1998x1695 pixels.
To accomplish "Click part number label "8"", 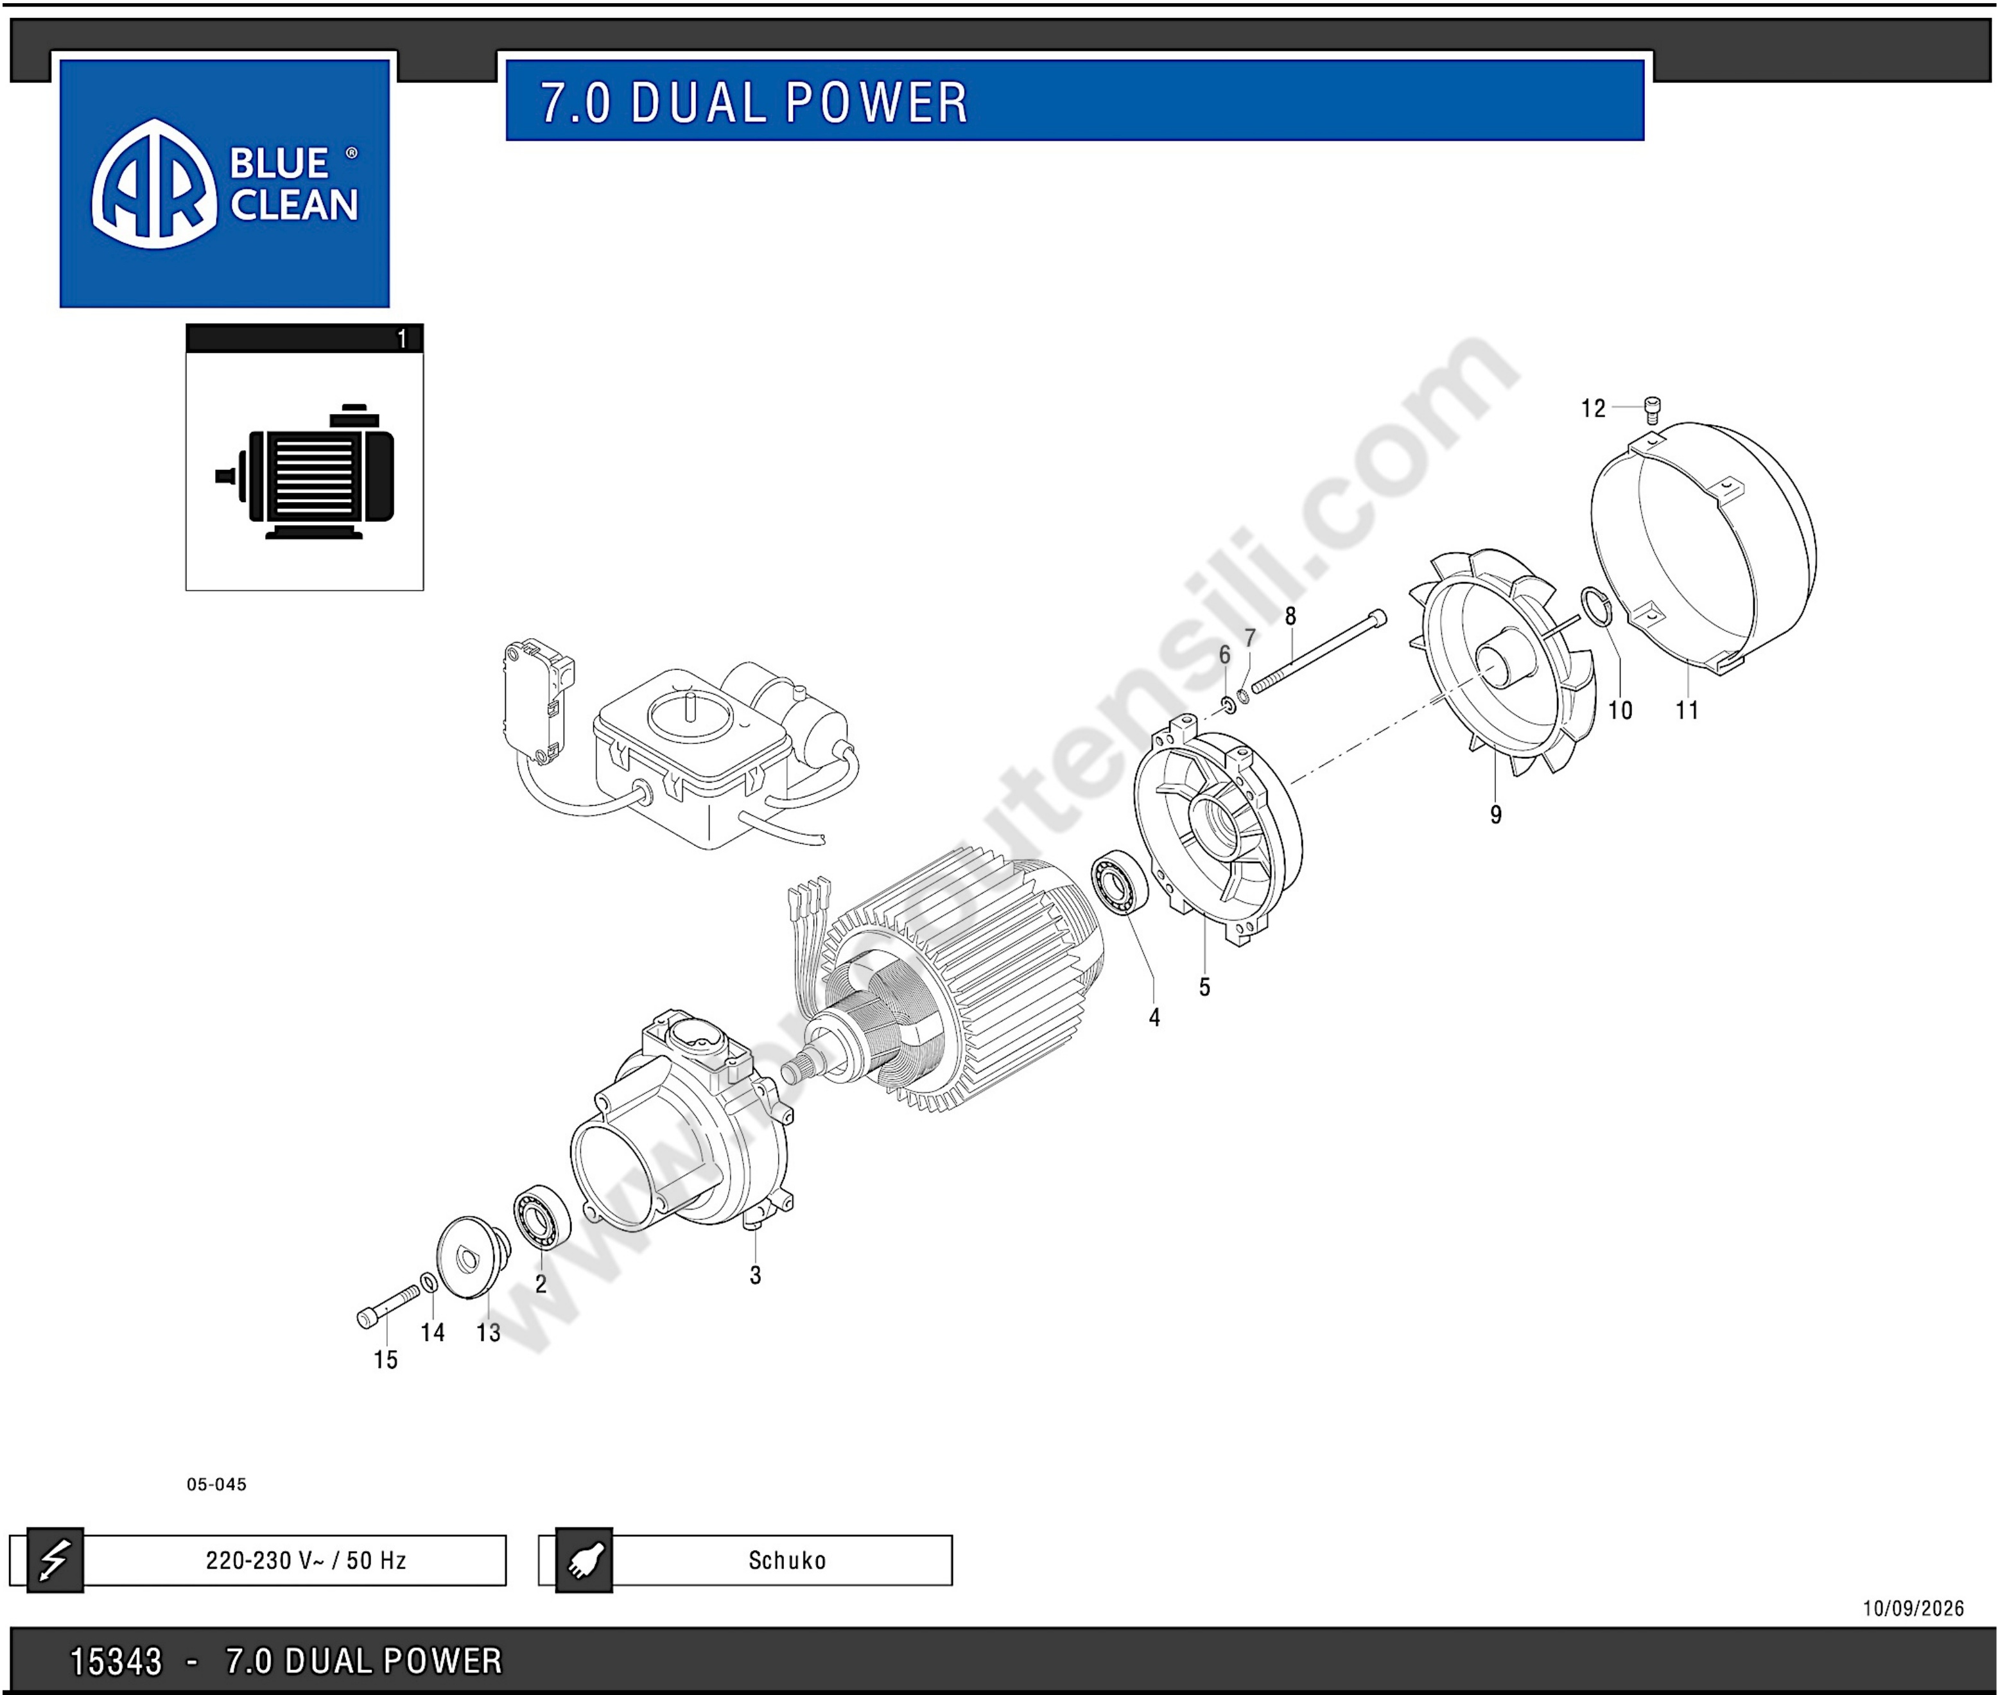I will pos(1290,616).
